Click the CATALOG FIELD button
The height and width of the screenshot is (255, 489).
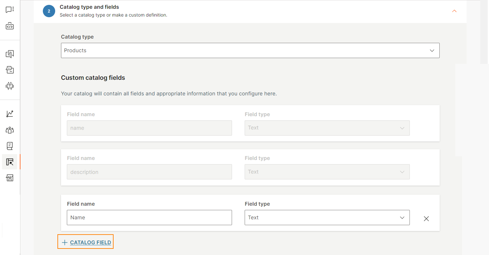click(x=85, y=241)
